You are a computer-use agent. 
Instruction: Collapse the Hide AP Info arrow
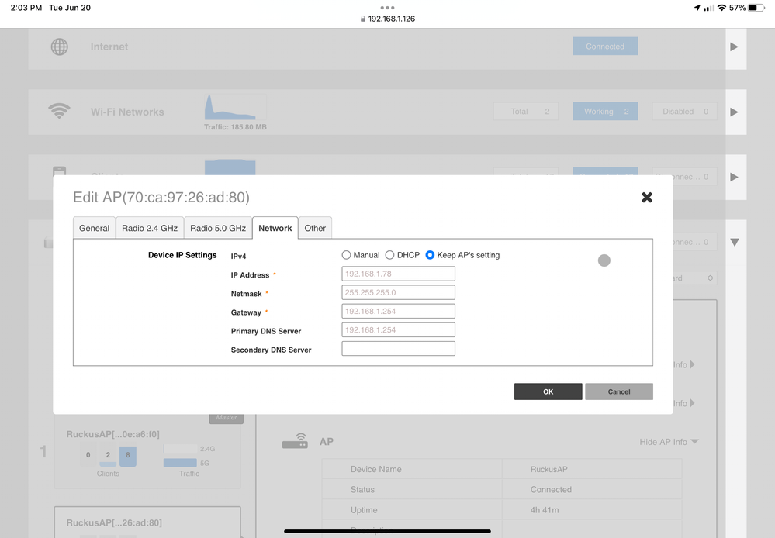pyautogui.click(x=694, y=442)
